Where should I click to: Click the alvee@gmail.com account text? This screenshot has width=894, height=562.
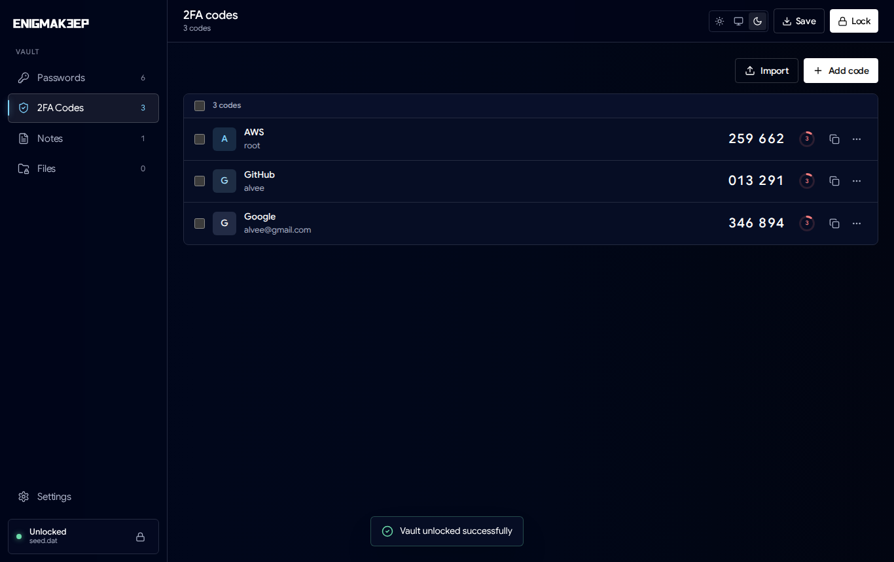coord(277,230)
